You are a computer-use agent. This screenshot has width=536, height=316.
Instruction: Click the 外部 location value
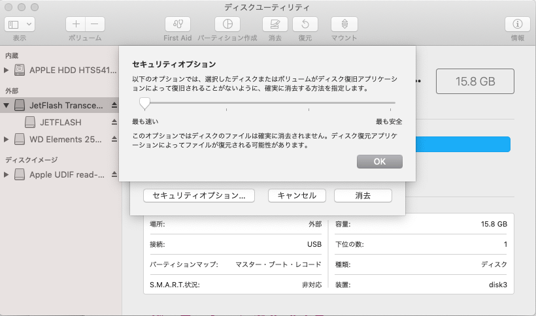(315, 224)
